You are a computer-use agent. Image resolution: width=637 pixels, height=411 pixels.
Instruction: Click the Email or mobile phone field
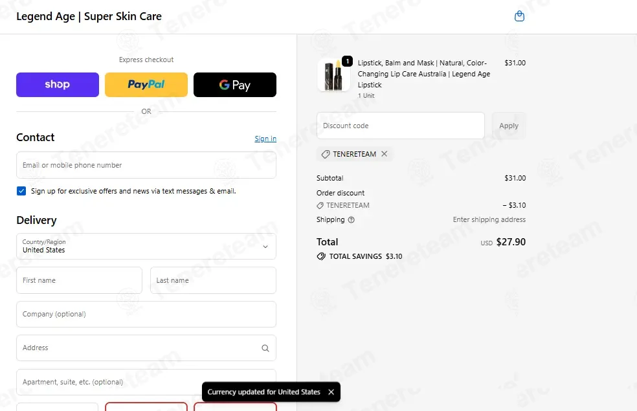(146, 165)
